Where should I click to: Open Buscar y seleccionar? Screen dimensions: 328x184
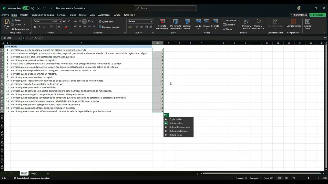(258, 25)
